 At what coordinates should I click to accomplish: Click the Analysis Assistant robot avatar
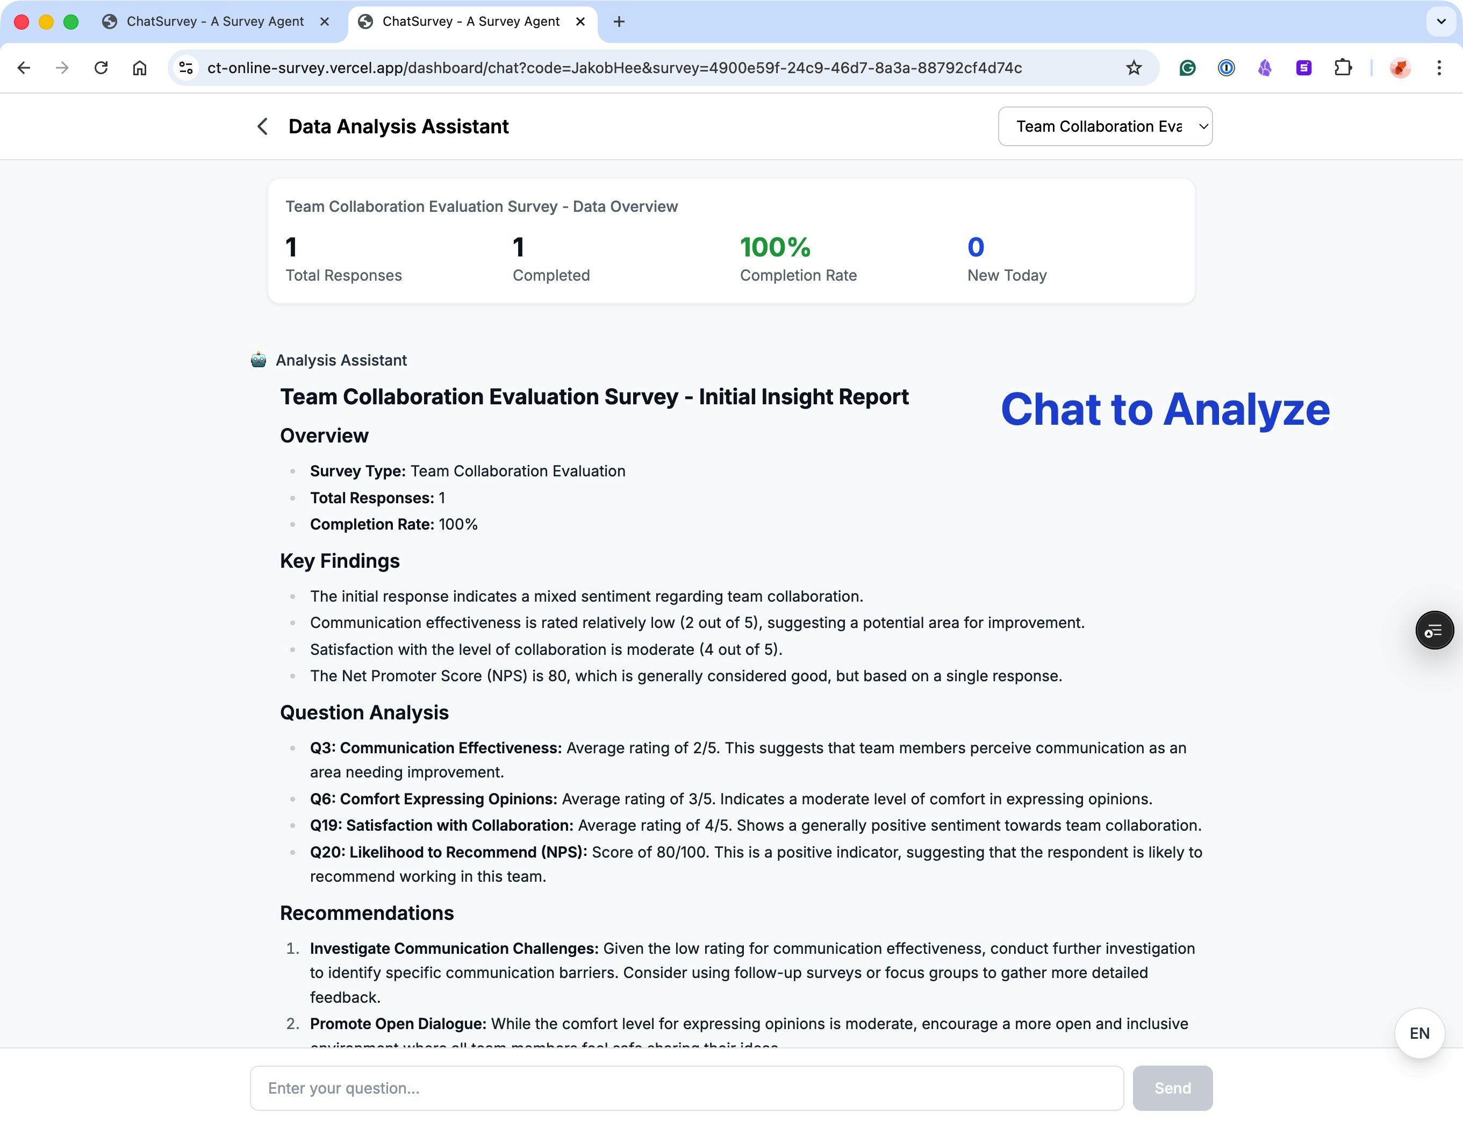tap(259, 360)
